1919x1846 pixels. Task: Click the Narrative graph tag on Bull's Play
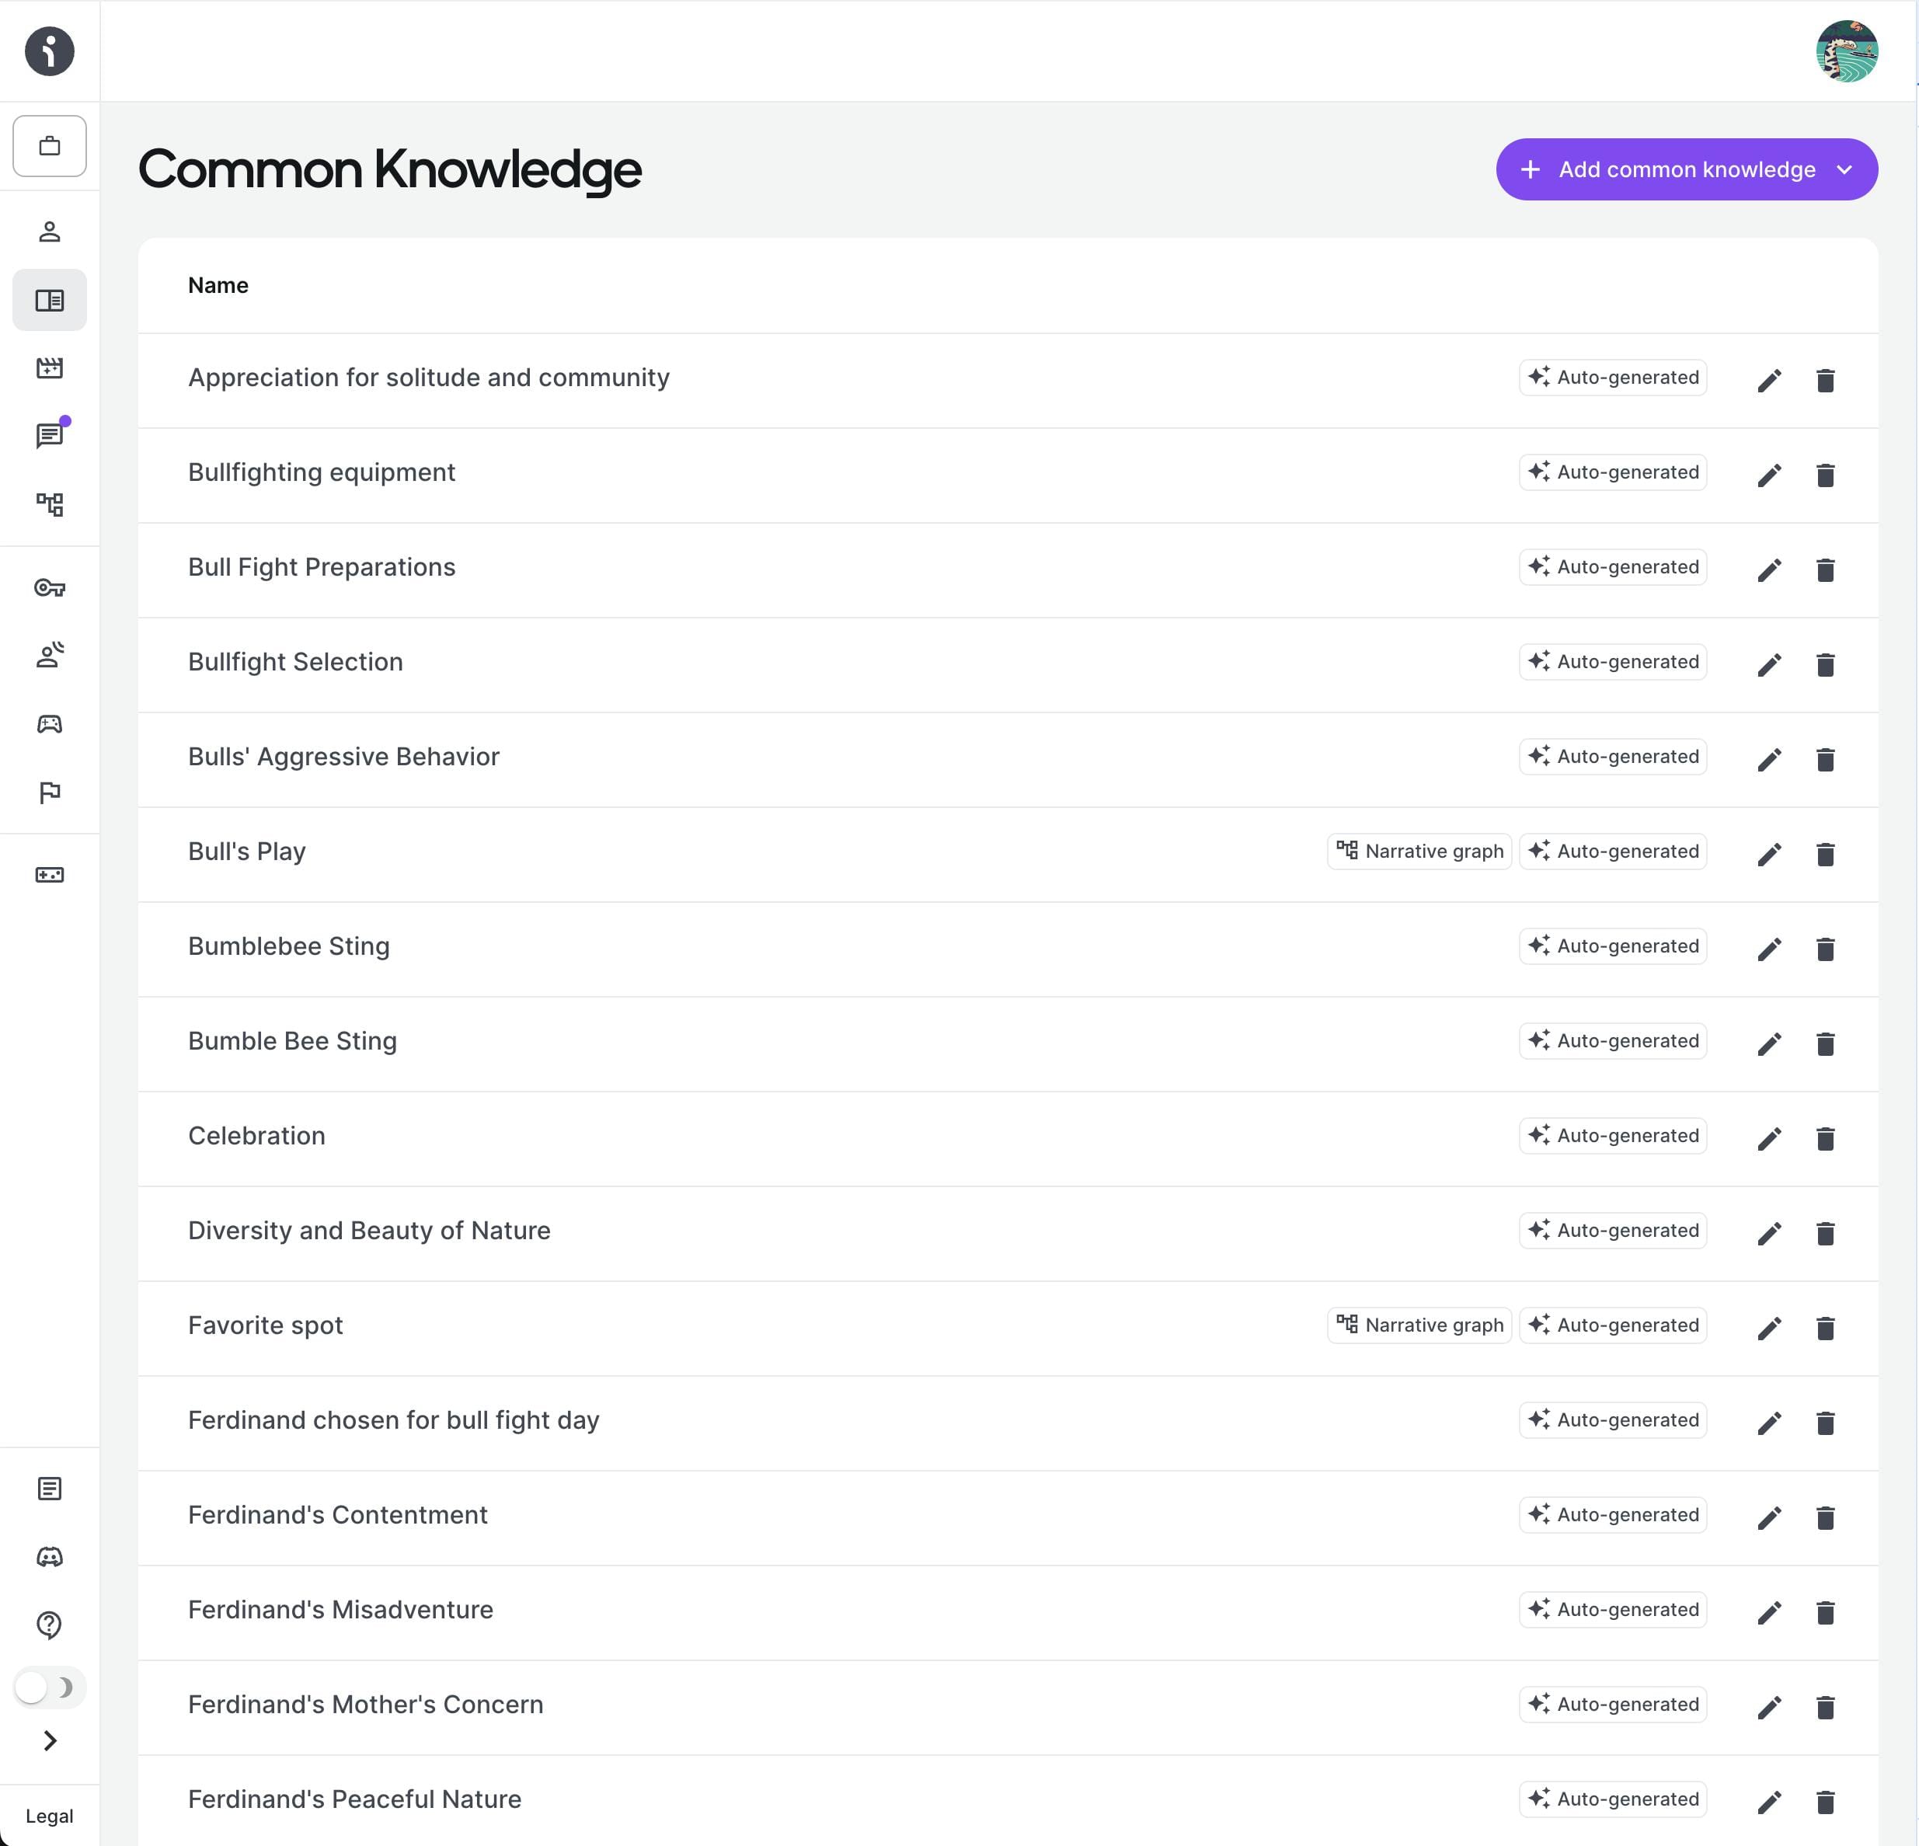tap(1419, 851)
